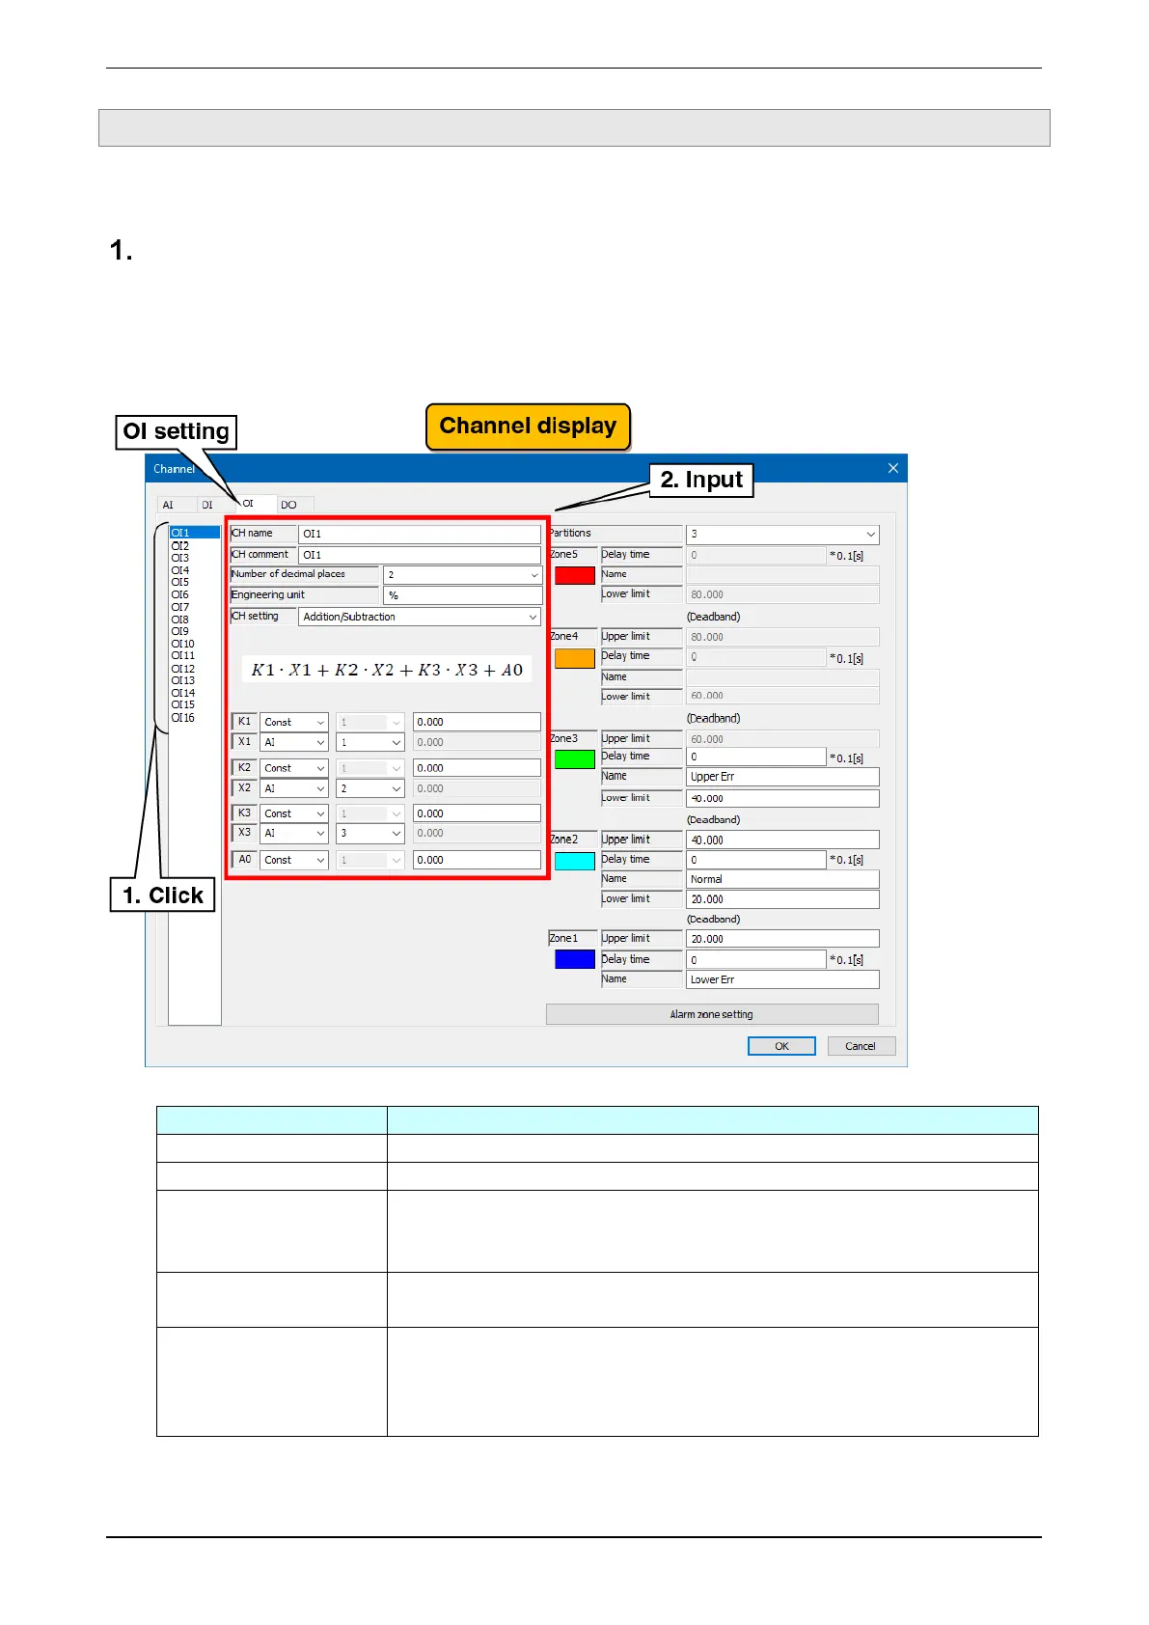Viewport: 1149px width, 1625px height.
Task: Click the Cancel button
Action: point(862,1046)
